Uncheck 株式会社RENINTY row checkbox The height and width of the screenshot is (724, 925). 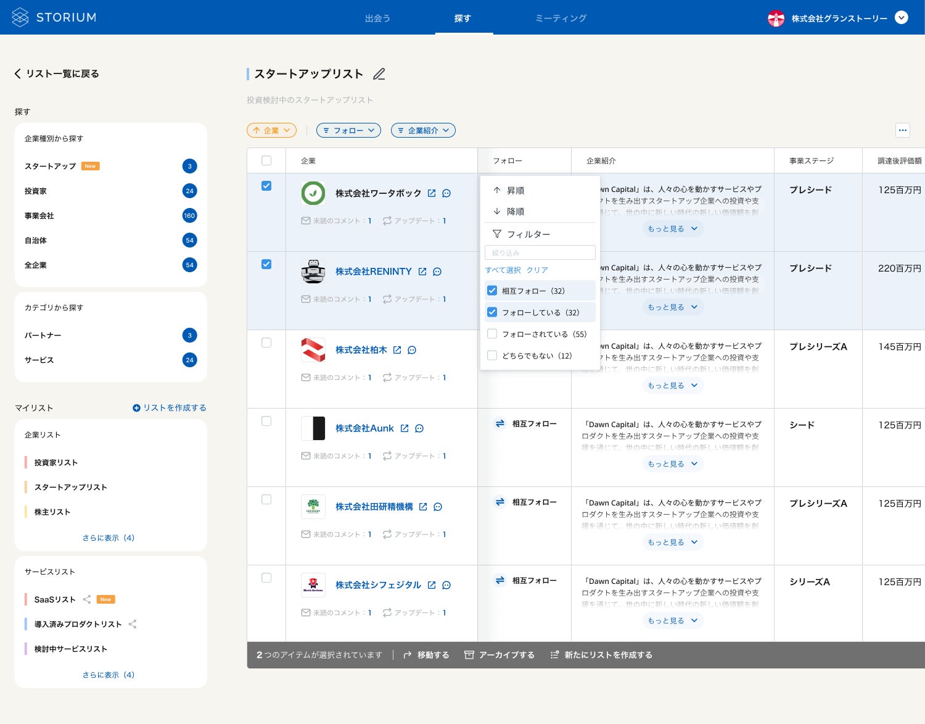coord(266,264)
